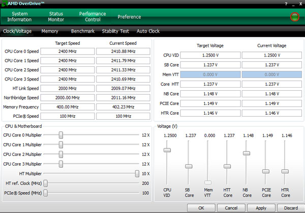This screenshot has height=213, width=305.
Task: Click current speed value 2410.69 MHz
Action: pos(123,79)
